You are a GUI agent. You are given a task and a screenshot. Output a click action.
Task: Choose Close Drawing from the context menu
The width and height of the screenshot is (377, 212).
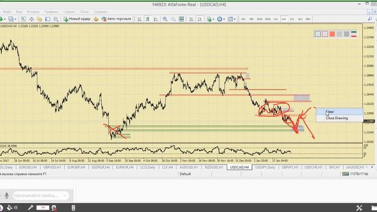tap(339, 118)
